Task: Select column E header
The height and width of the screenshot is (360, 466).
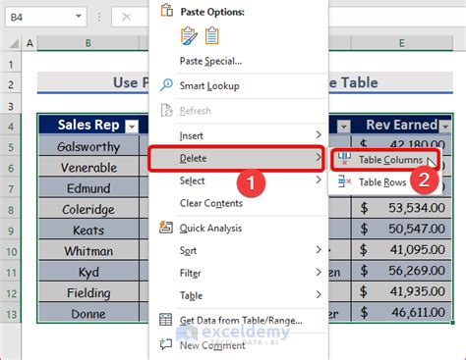Action: point(402,43)
